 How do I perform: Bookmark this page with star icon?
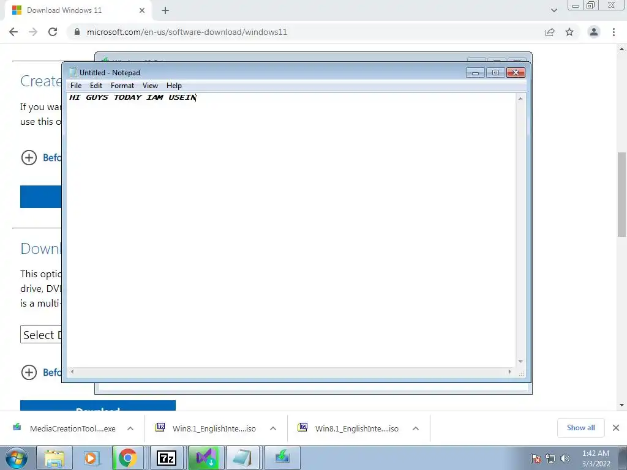tap(569, 32)
